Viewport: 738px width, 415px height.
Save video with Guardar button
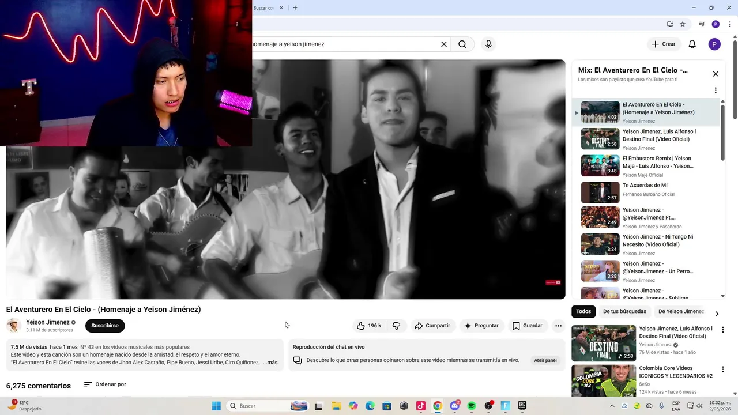point(528,326)
